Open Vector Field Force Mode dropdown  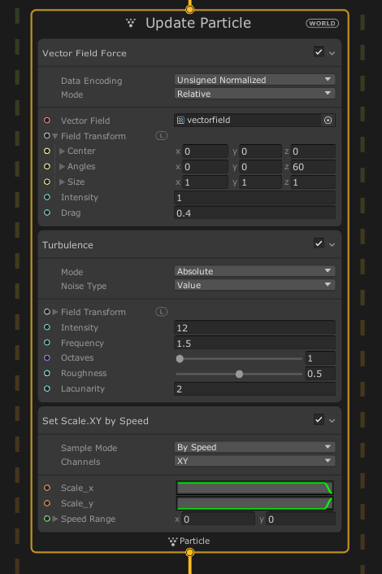(x=254, y=94)
